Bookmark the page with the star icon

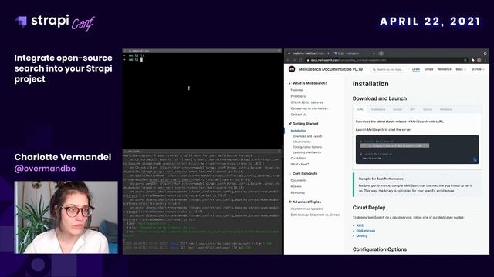pos(465,60)
